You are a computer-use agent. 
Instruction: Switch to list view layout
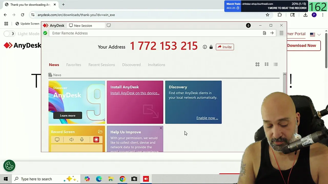click(276, 64)
